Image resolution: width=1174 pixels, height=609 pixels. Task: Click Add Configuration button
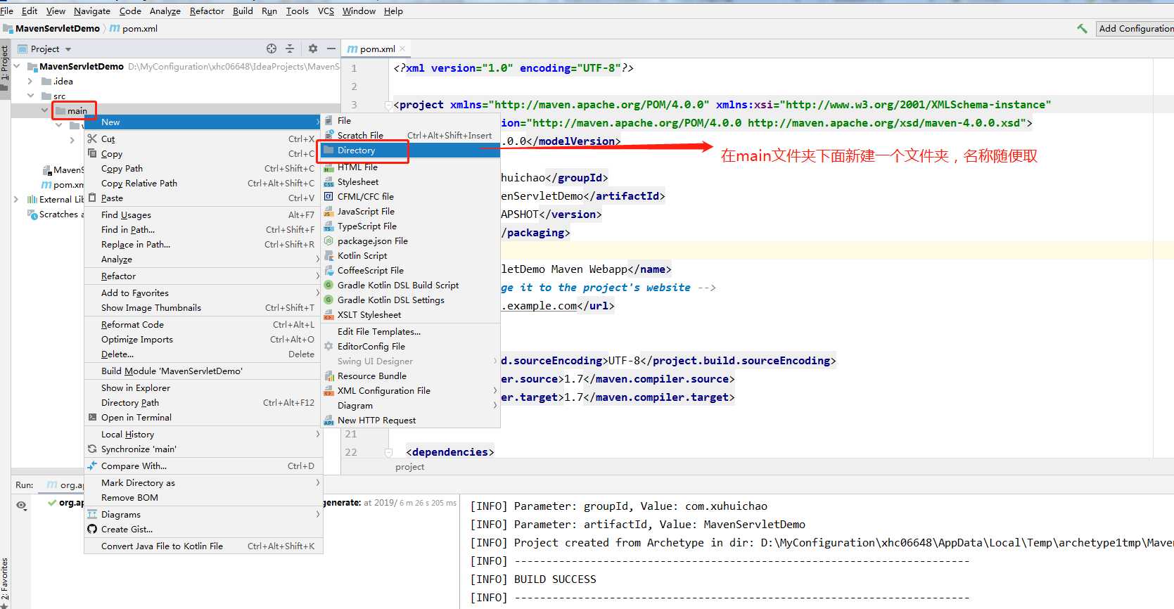1135,28
